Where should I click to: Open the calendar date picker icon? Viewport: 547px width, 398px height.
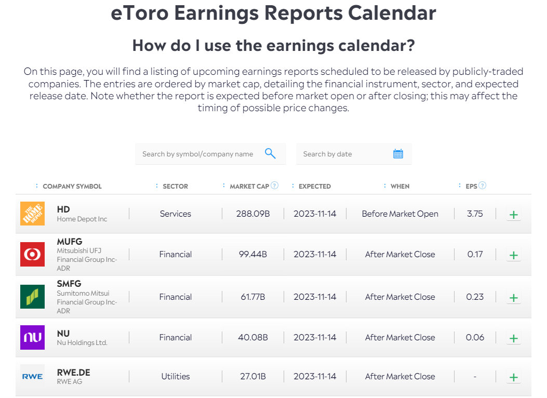click(x=398, y=154)
